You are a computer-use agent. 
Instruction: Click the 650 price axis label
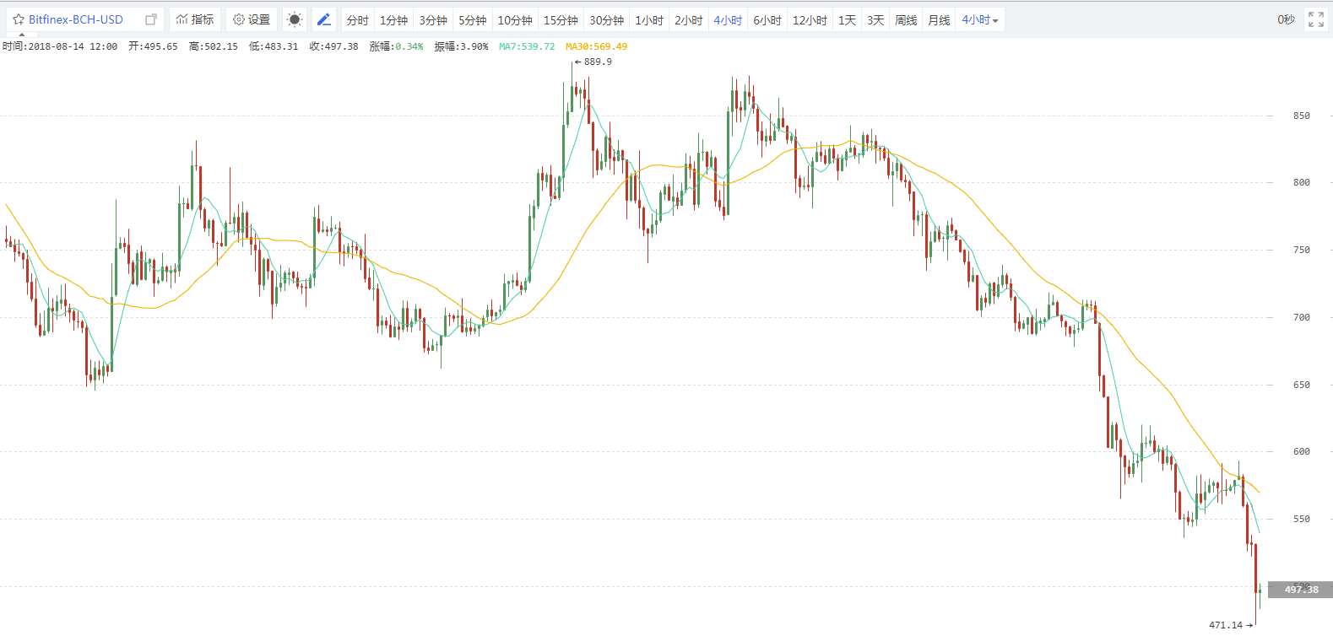pos(1301,385)
